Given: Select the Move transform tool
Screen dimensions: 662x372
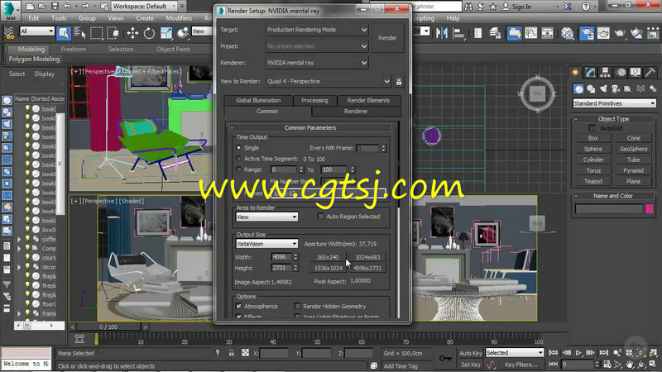Looking at the screenshot, I should 132,33.
